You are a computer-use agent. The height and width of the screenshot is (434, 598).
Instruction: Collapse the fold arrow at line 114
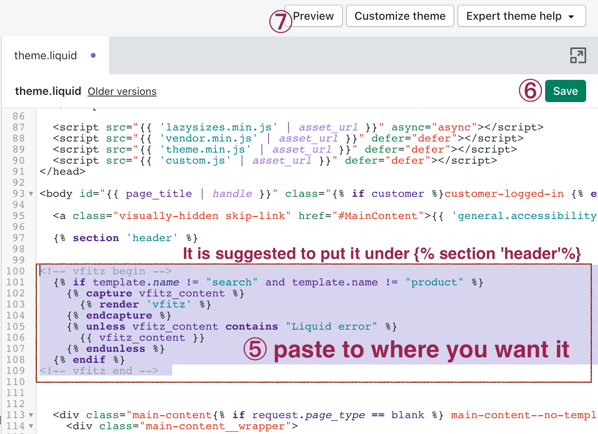click(x=31, y=426)
